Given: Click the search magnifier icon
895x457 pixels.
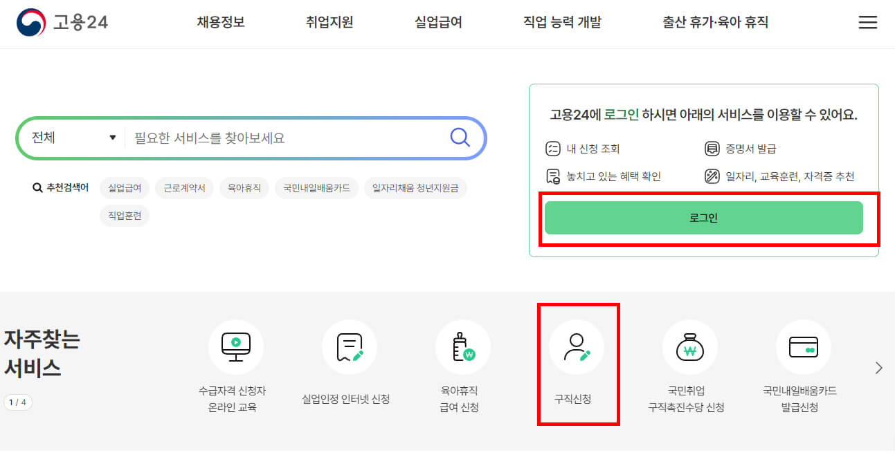Looking at the screenshot, I should 460,138.
